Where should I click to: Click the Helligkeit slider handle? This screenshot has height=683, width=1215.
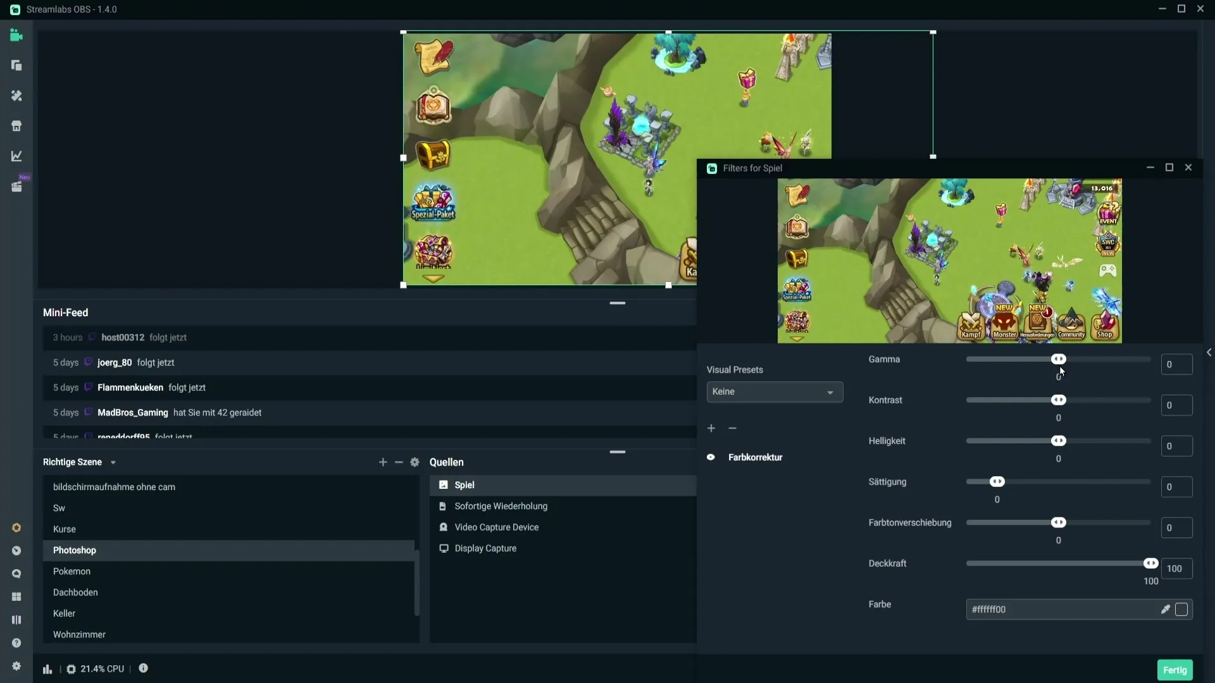1059,441
